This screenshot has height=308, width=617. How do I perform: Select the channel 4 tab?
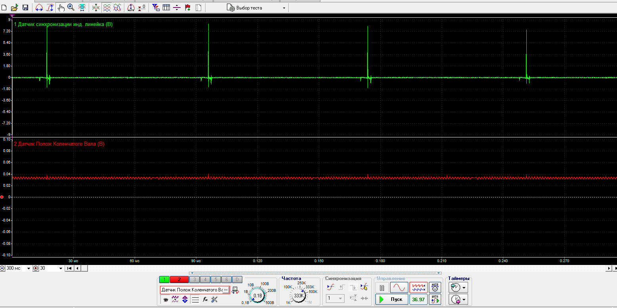pyautogui.click(x=205, y=280)
